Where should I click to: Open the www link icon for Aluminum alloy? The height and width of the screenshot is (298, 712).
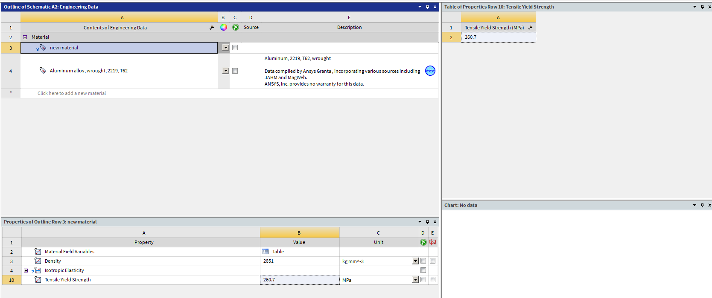click(430, 71)
